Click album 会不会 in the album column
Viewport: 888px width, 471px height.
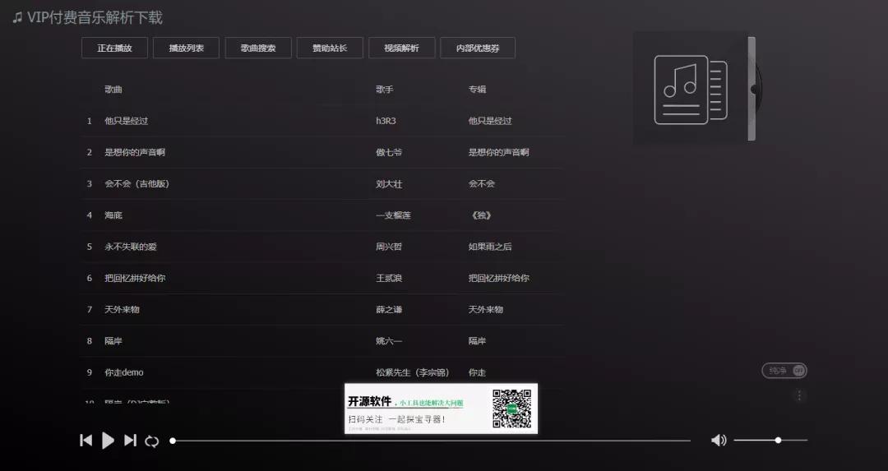pos(481,183)
